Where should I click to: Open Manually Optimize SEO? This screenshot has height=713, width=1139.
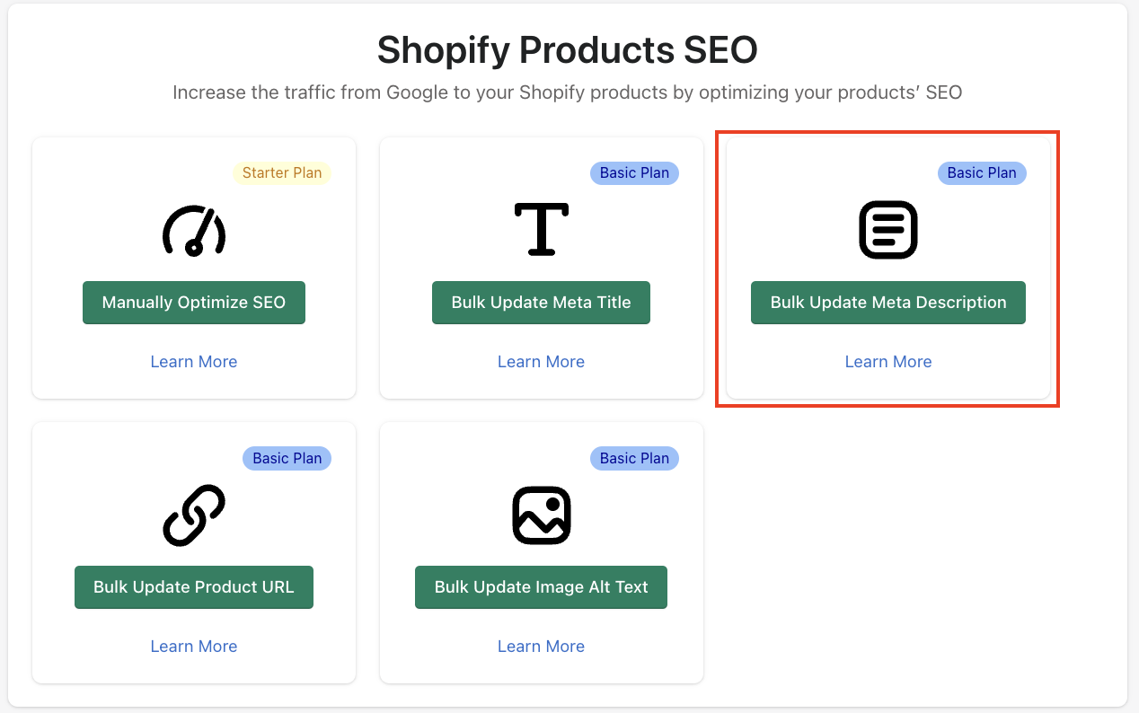(x=194, y=303)
